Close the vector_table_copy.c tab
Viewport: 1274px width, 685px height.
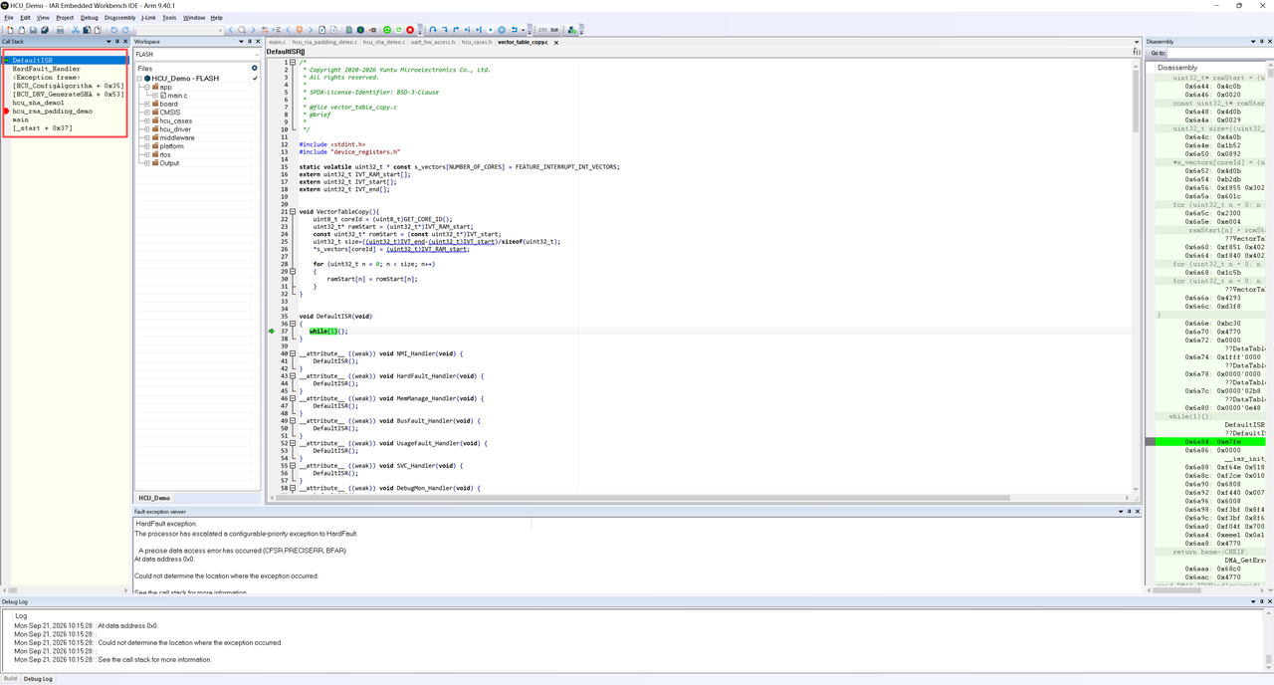(556, 43)
